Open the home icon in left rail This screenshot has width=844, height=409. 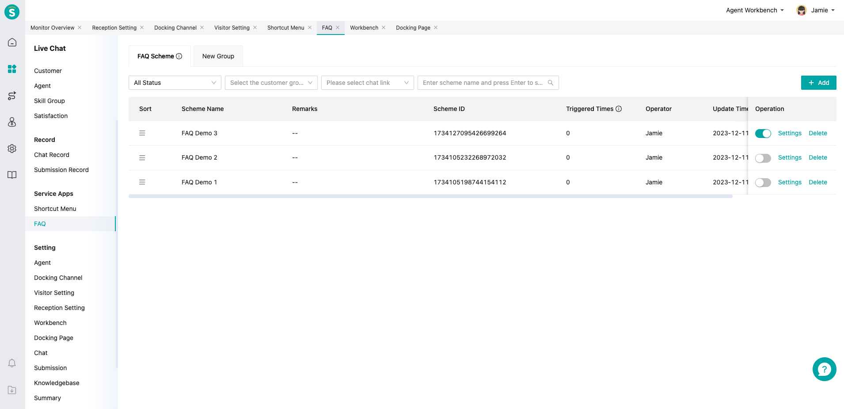12,42
